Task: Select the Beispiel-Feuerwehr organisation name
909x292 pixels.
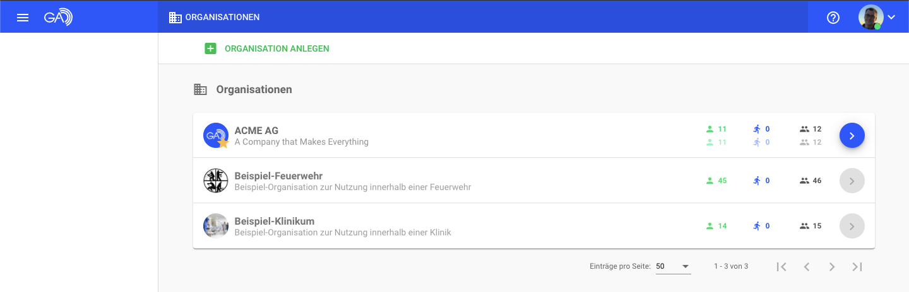Action: (x=278, y=176)
